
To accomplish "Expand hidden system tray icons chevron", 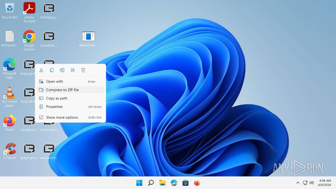I will 298,183.
